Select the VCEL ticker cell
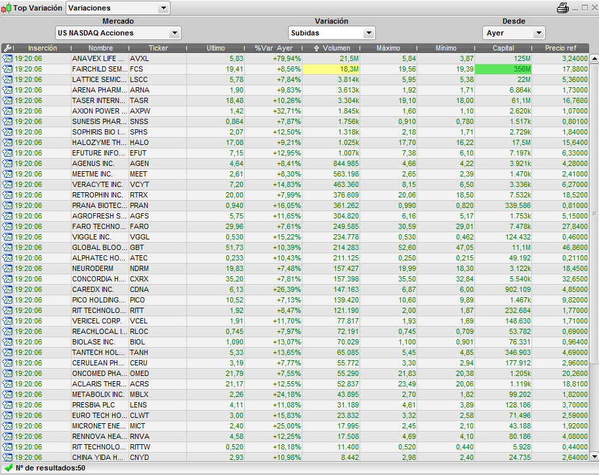Image resolution: width=599 pixels, height=475 pixels. click(x=157, y=321)
